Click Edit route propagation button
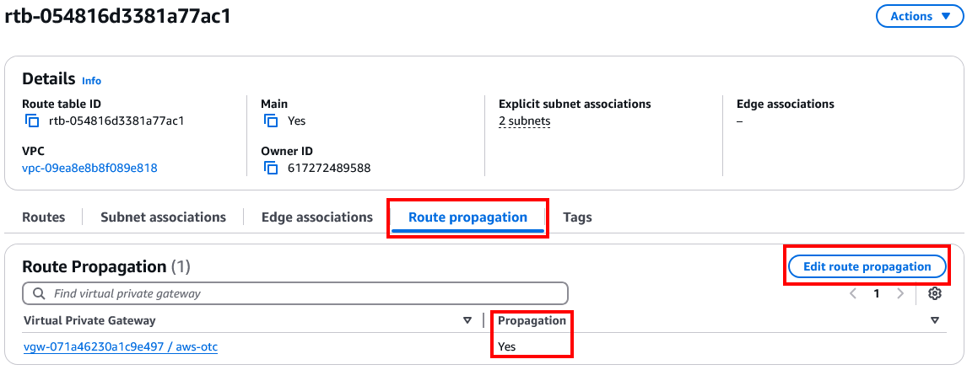Viewport: 967px width, 370px height. (x=867, y=266)
